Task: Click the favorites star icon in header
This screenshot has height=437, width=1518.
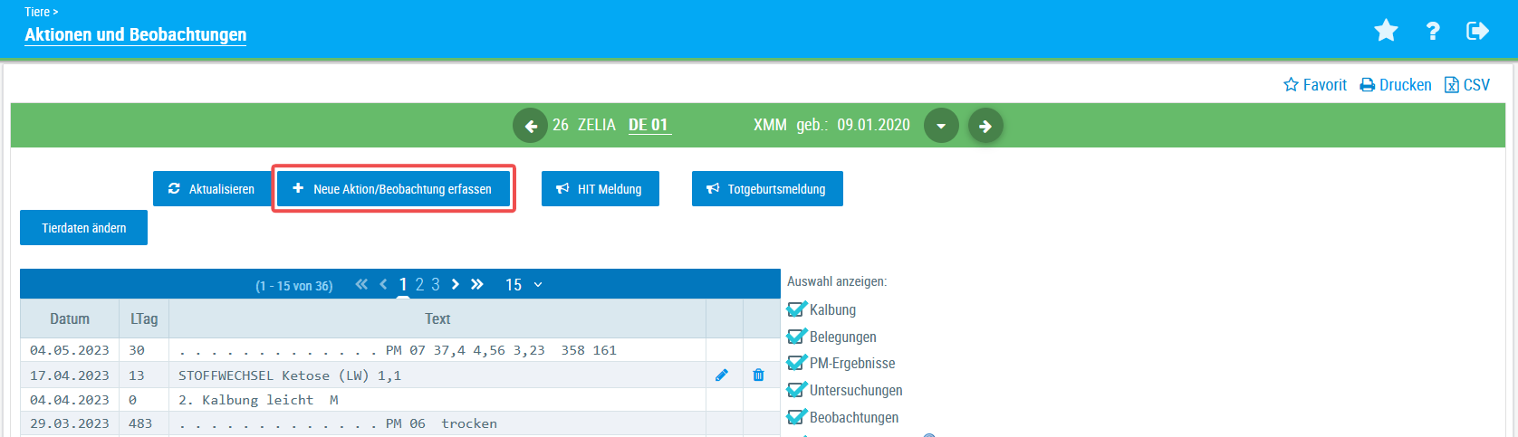Action: [1386, 31]
